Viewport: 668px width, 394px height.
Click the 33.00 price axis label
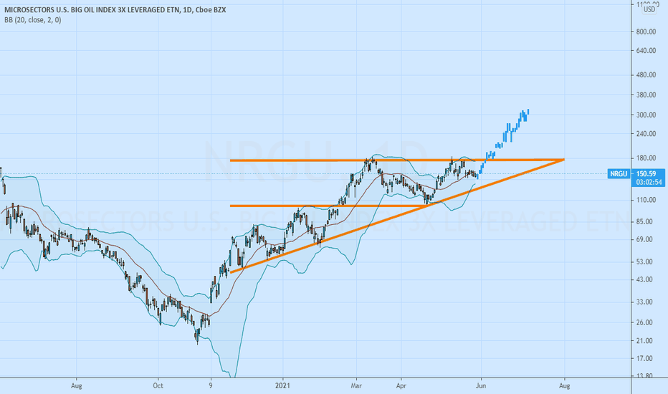coord(644,302)
